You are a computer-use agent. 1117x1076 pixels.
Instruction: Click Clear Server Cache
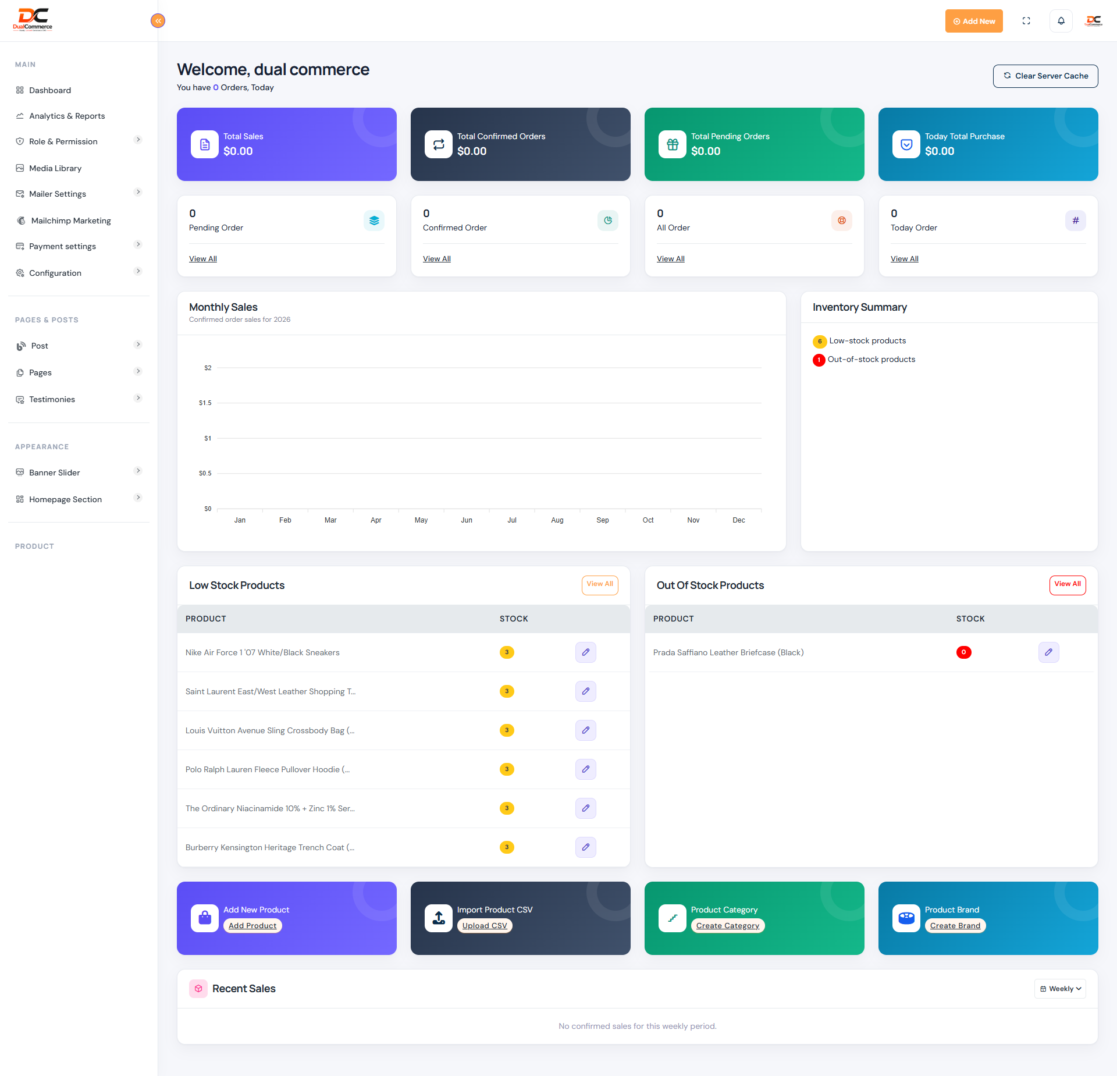pyautogui.click(x=1045, y=76)
